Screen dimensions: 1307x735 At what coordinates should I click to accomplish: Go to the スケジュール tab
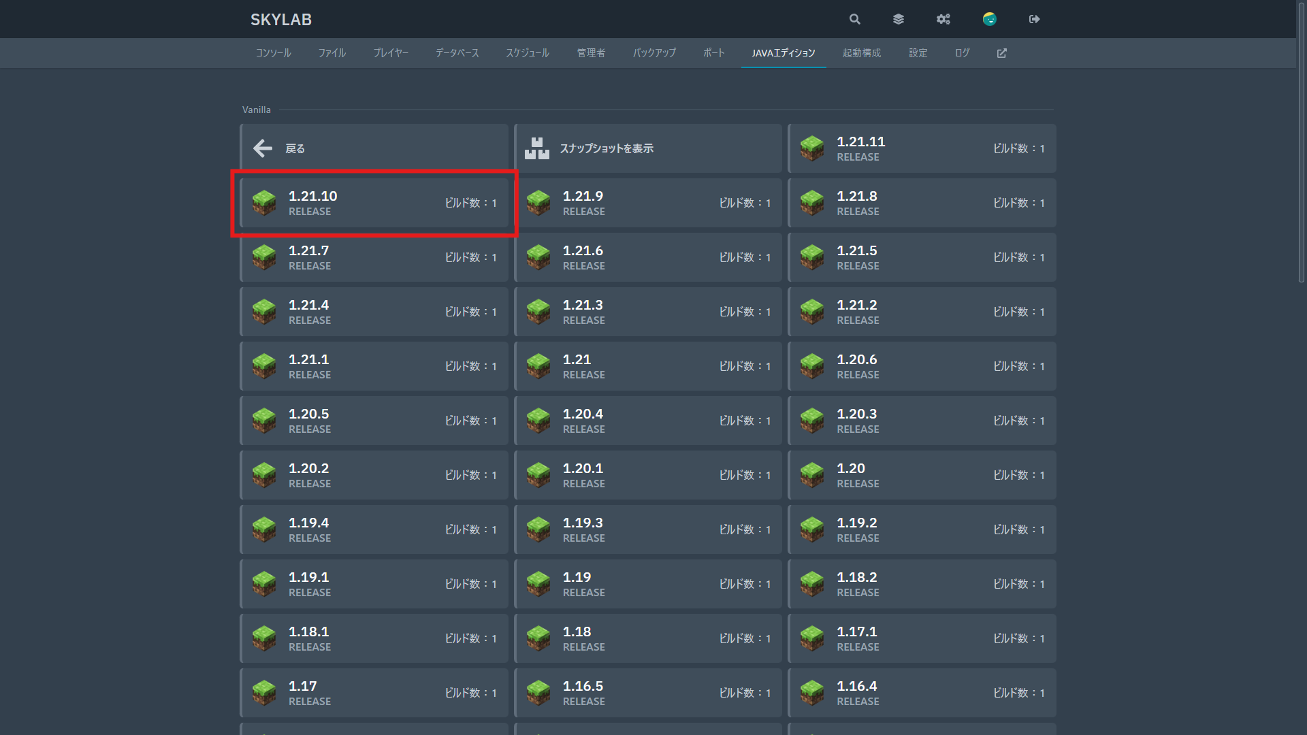(527, 53)
